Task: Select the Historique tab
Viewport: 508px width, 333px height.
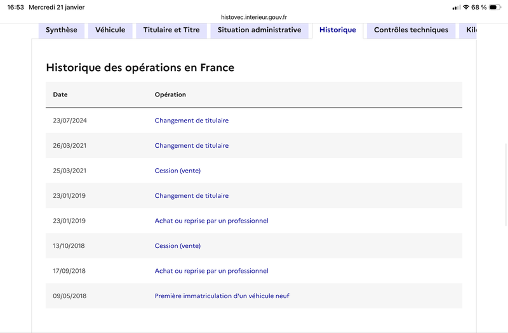Action: tap(337, 30)
